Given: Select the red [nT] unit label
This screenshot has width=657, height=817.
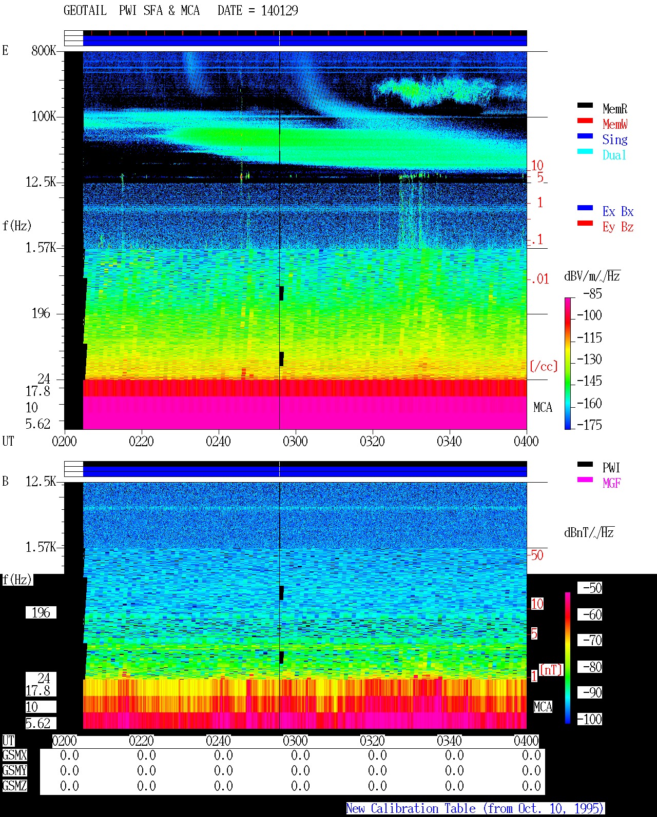Looking at the screenshot, I should coord(551,670).
